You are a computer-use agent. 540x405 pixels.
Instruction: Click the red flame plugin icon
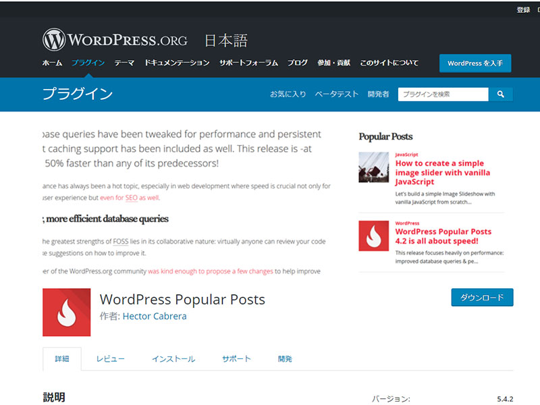(66, 312)
